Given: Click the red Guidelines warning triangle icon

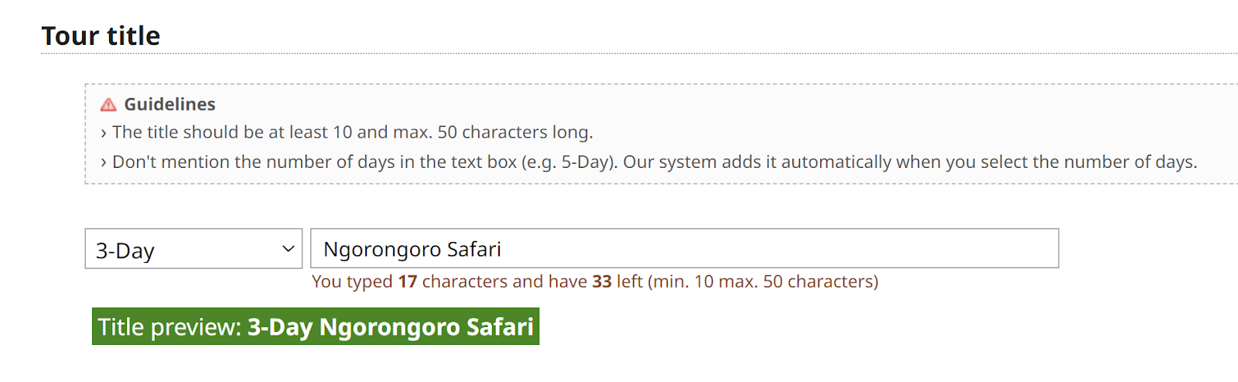Looking at the screenshot, I should [108, 104].
